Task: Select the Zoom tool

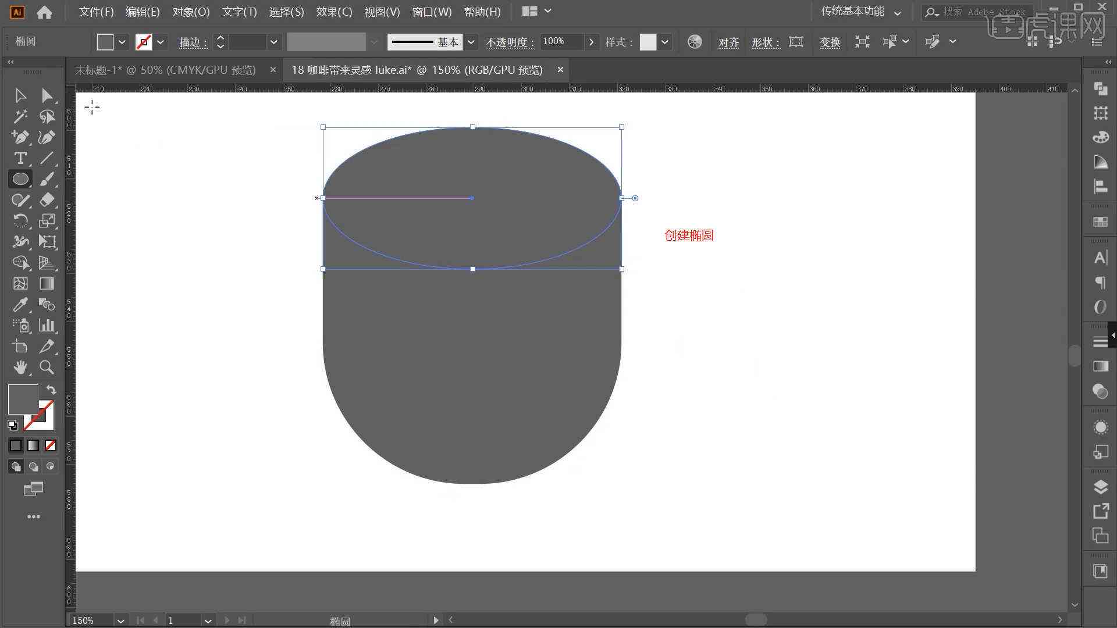Action: (x=47, y=367)
